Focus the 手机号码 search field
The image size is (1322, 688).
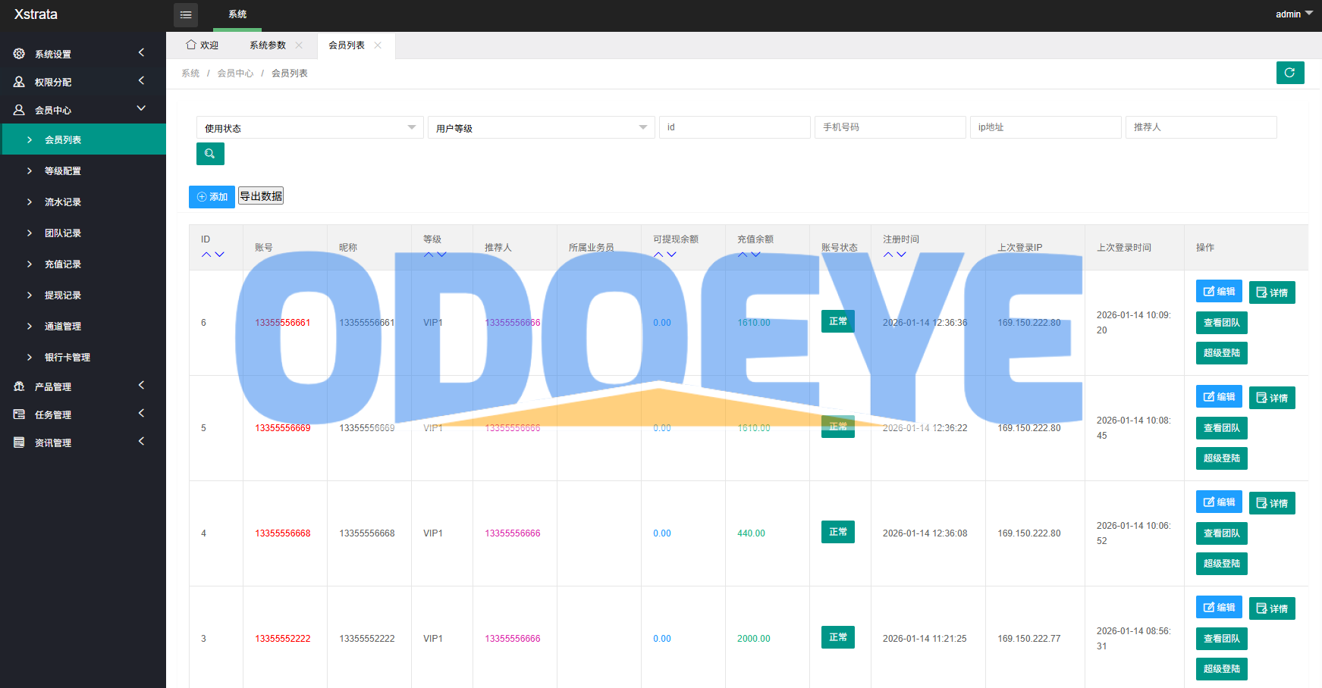[890, 127]
